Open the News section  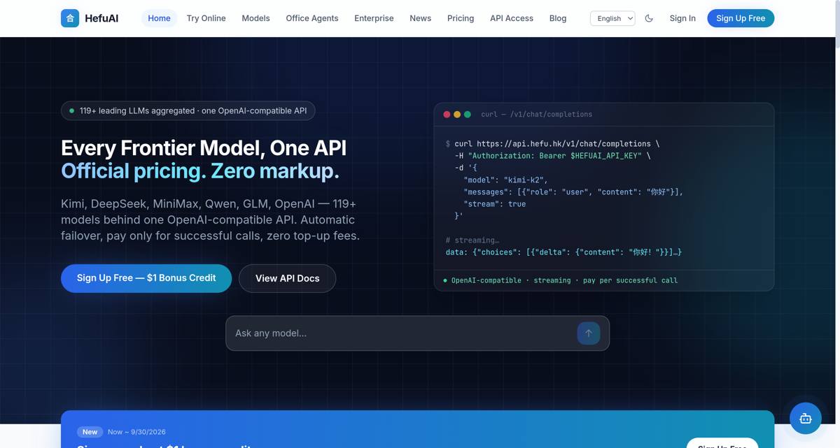(420, 18)
